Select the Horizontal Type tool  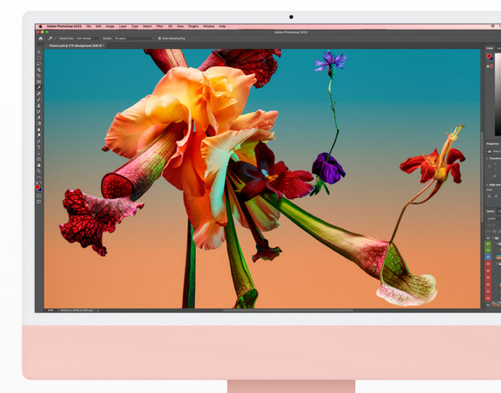39,148
